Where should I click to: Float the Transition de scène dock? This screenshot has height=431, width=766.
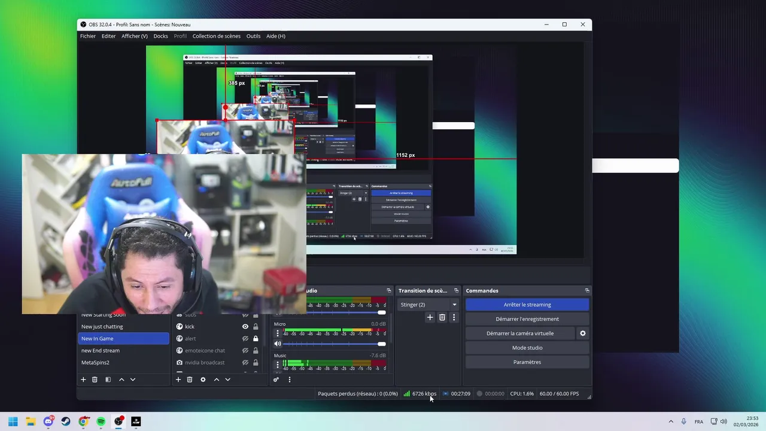tap(456, 290)
